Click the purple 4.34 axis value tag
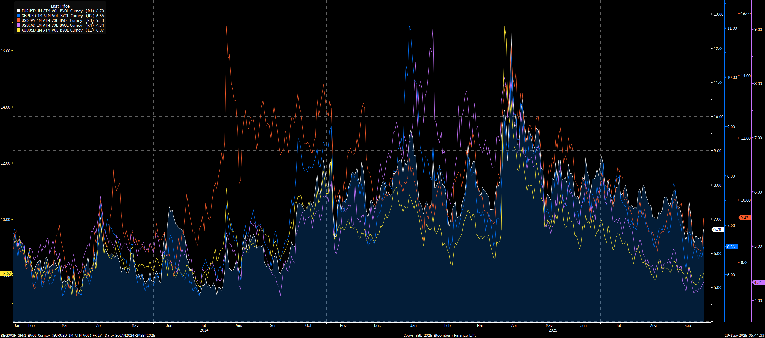 click(758, 282)
